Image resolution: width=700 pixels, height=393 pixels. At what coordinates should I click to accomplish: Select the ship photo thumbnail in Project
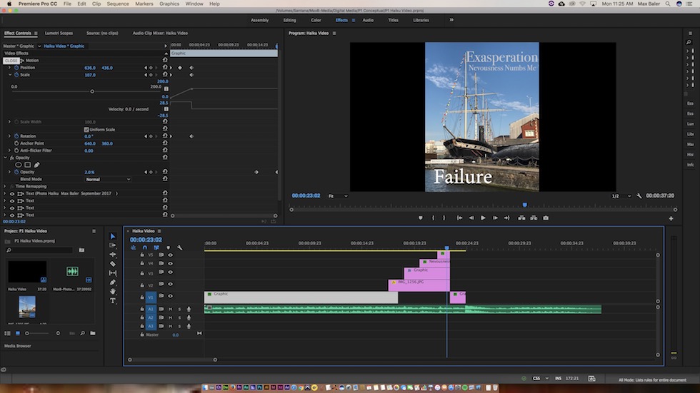pos(27,307)
